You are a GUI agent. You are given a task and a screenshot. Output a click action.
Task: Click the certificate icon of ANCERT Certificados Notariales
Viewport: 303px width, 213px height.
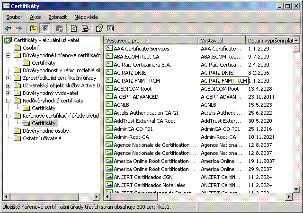[109, 185]
